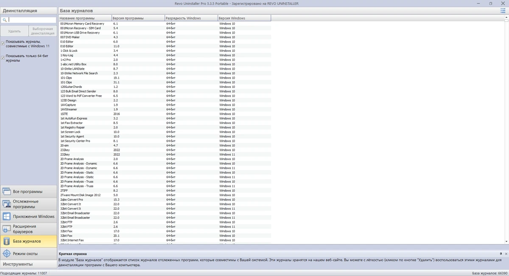Select the 1+2 Pro row

[x=165, y=60]
